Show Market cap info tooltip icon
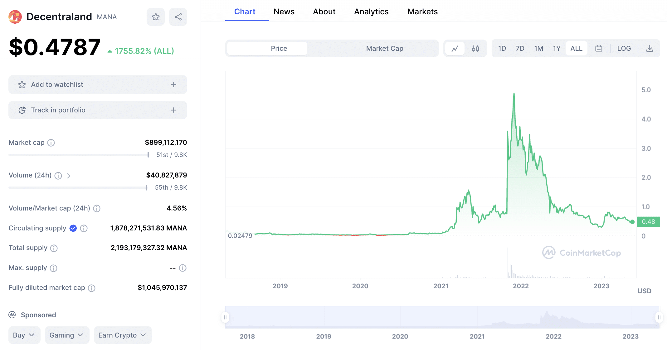 click(51, 143)
